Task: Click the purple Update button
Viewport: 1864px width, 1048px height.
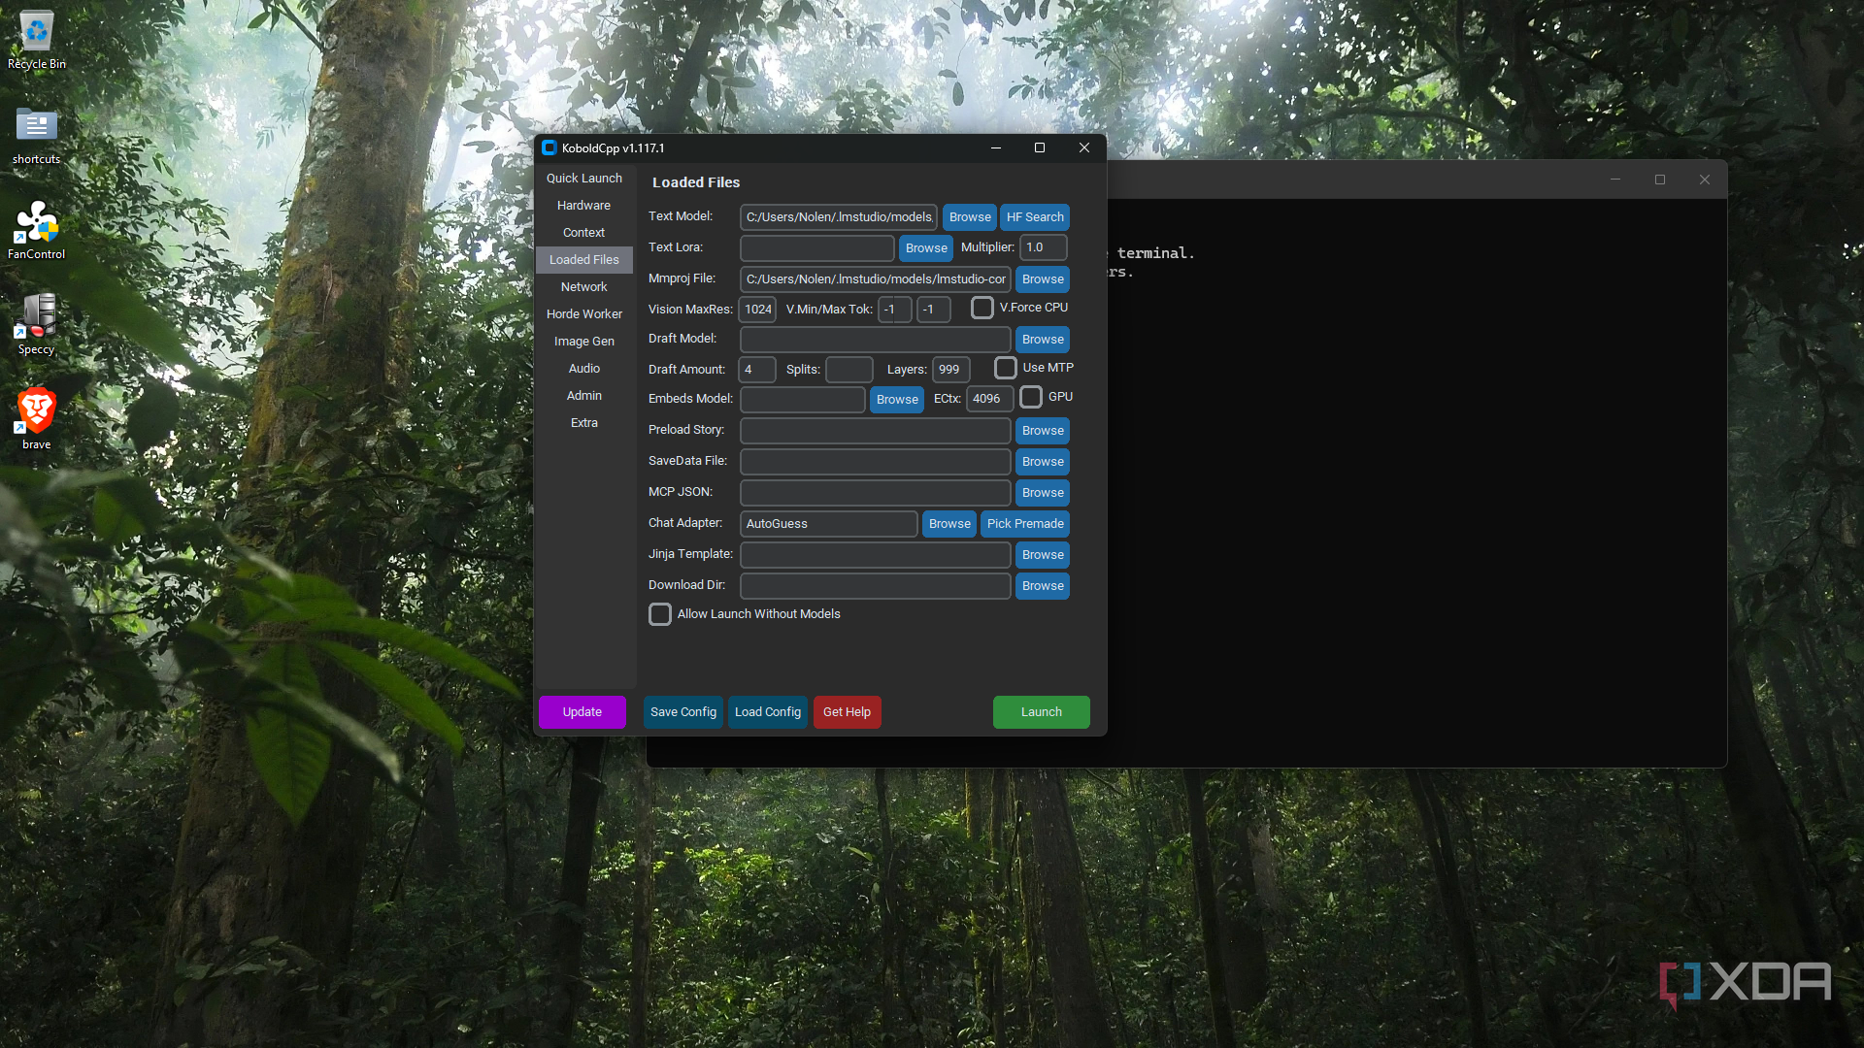Action: pos(582,712)
